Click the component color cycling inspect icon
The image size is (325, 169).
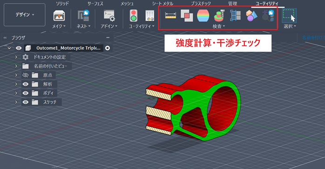pyautogui.click(x=268, y=15)
